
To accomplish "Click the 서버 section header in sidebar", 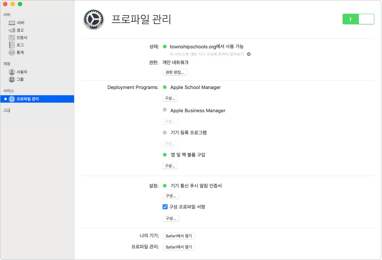I will pos(7,15).
